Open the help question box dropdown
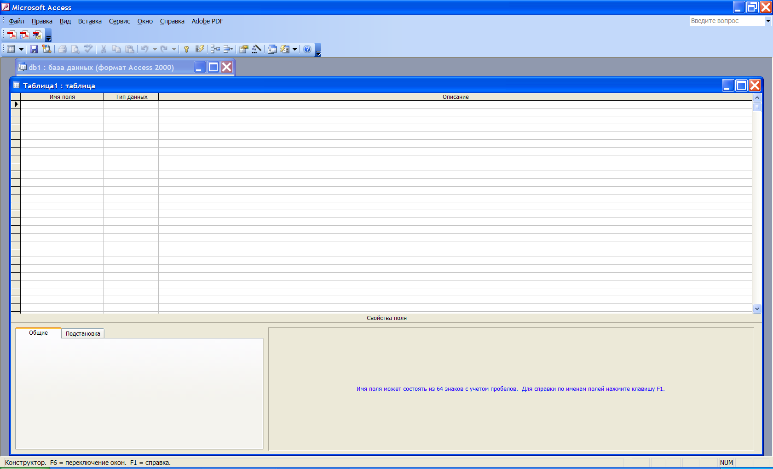 (x=767, y=21)
